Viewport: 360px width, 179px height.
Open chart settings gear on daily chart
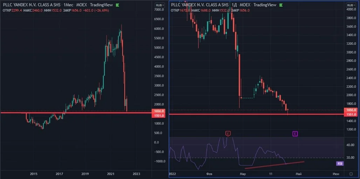click(x=351, y=174)
